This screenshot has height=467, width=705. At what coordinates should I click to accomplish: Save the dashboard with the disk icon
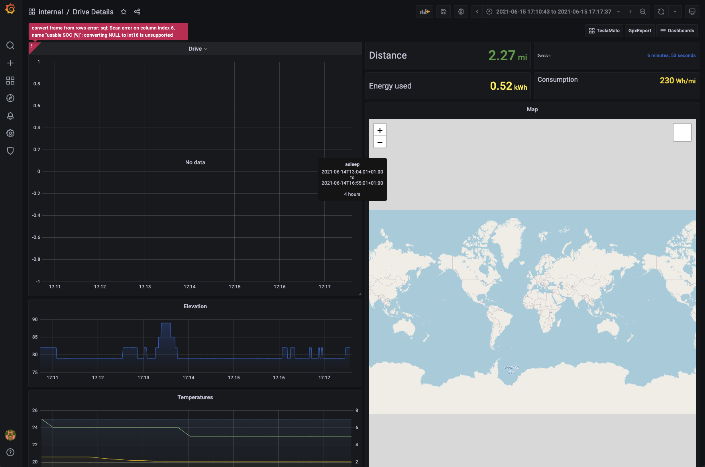(x=443, y=12)
